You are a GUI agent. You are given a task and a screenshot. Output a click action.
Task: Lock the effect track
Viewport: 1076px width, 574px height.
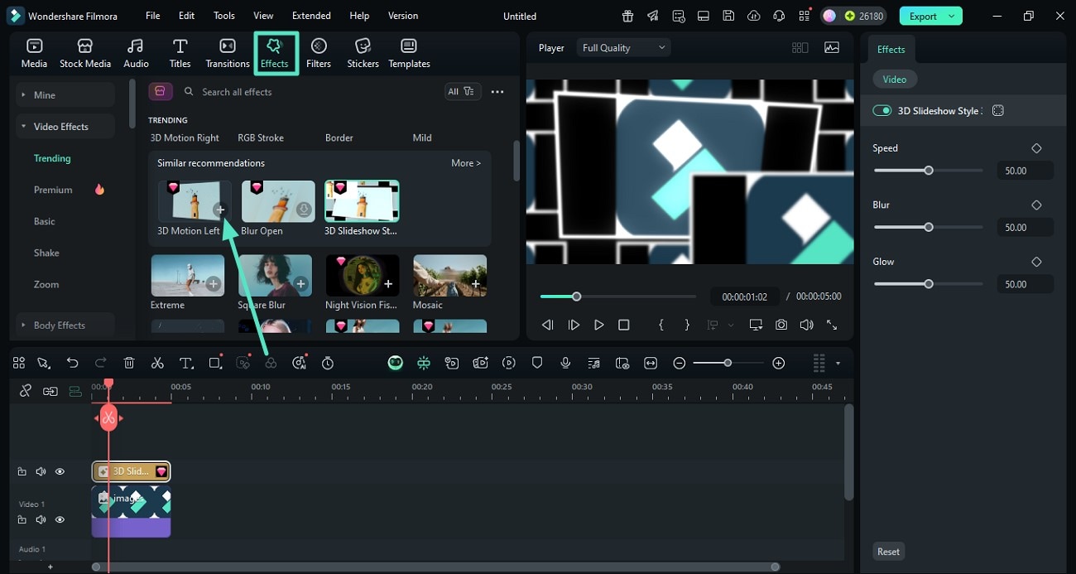point(22,471)
